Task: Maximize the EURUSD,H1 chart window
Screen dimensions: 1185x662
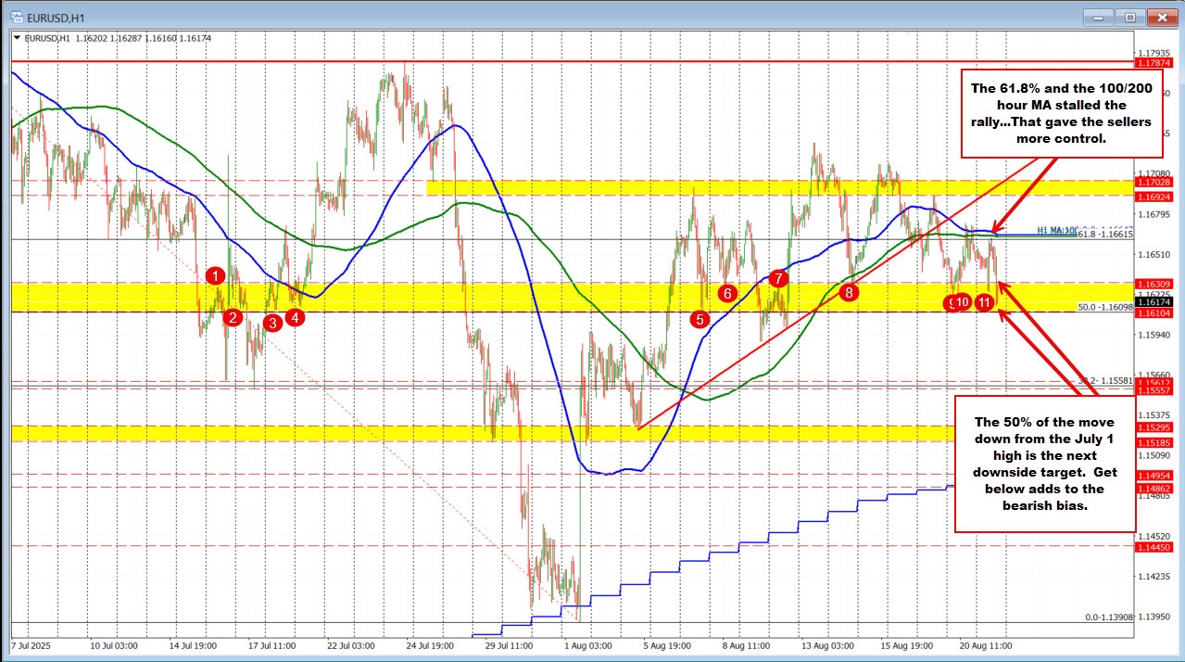Action: point(1129,17)
